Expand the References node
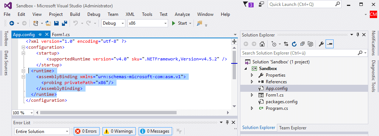 252,82
